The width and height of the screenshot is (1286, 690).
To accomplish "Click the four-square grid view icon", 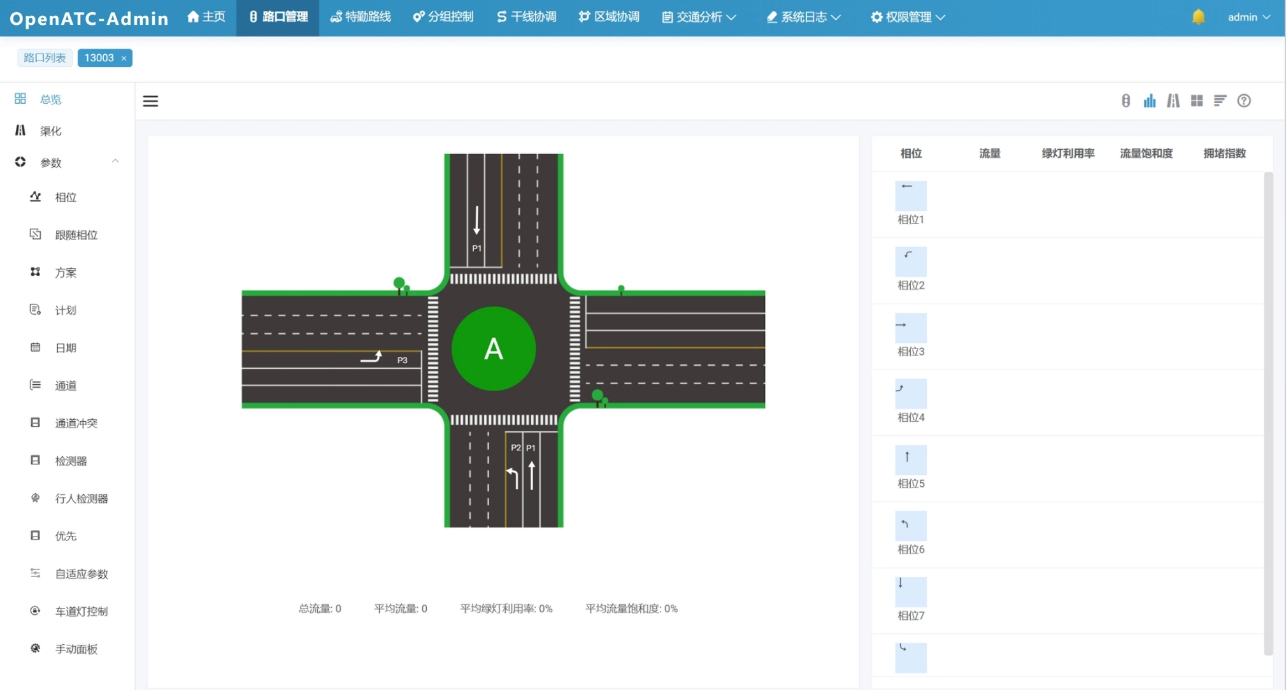I will tap(1197, 101).
